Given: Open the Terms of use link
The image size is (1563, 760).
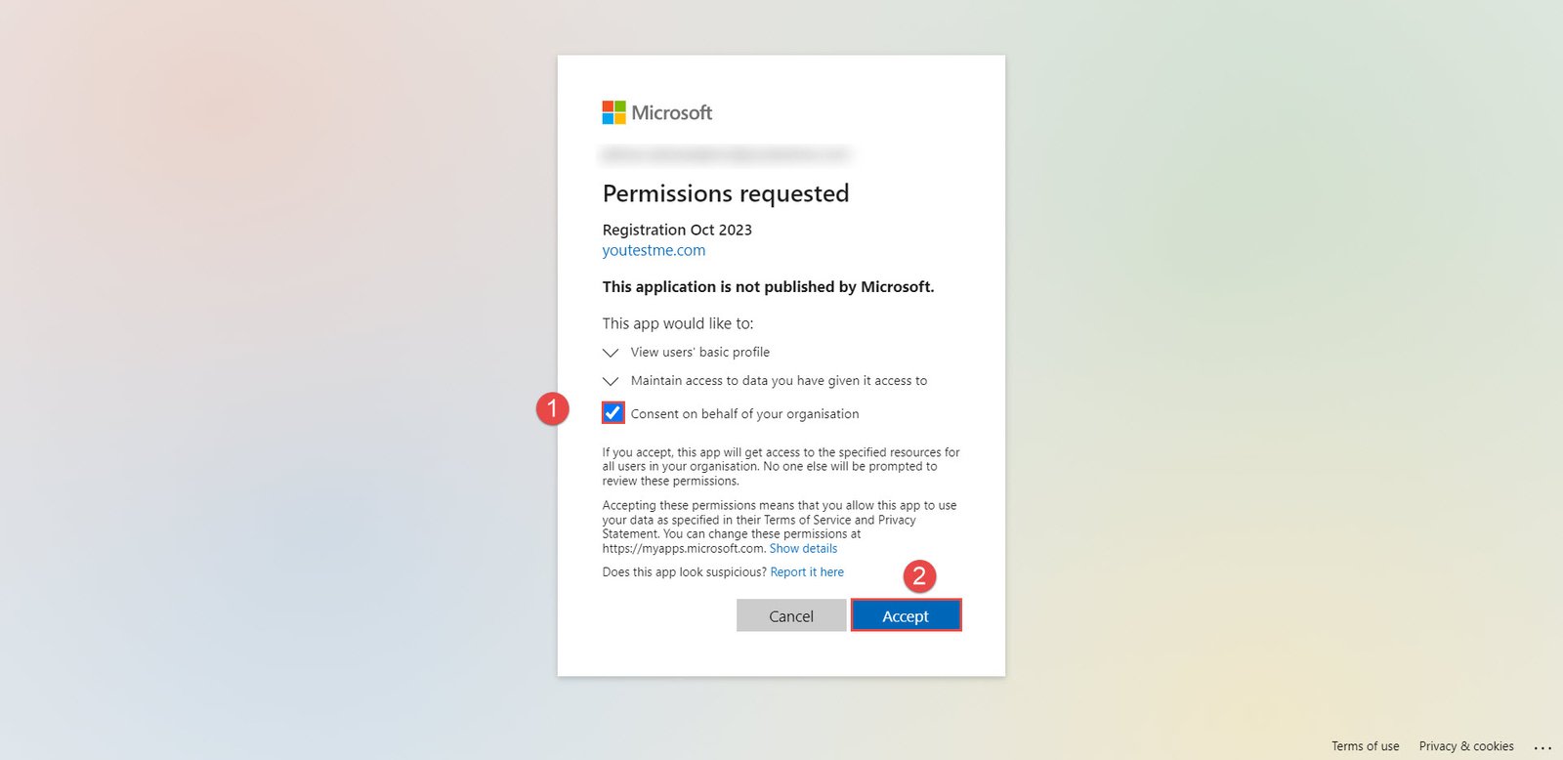Looking at the screenshot, I should pos(1365,746).
